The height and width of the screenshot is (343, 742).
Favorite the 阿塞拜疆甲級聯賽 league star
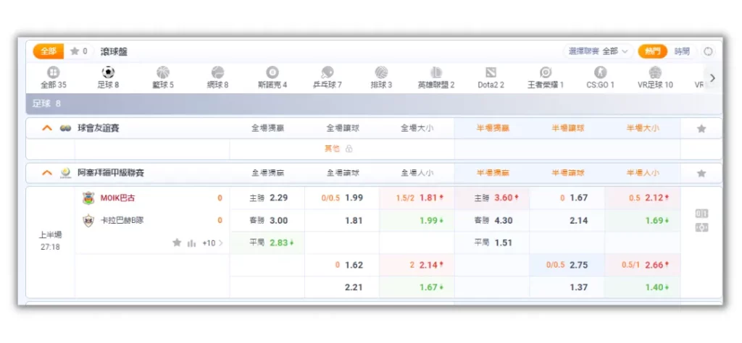[x=701, y=174]
